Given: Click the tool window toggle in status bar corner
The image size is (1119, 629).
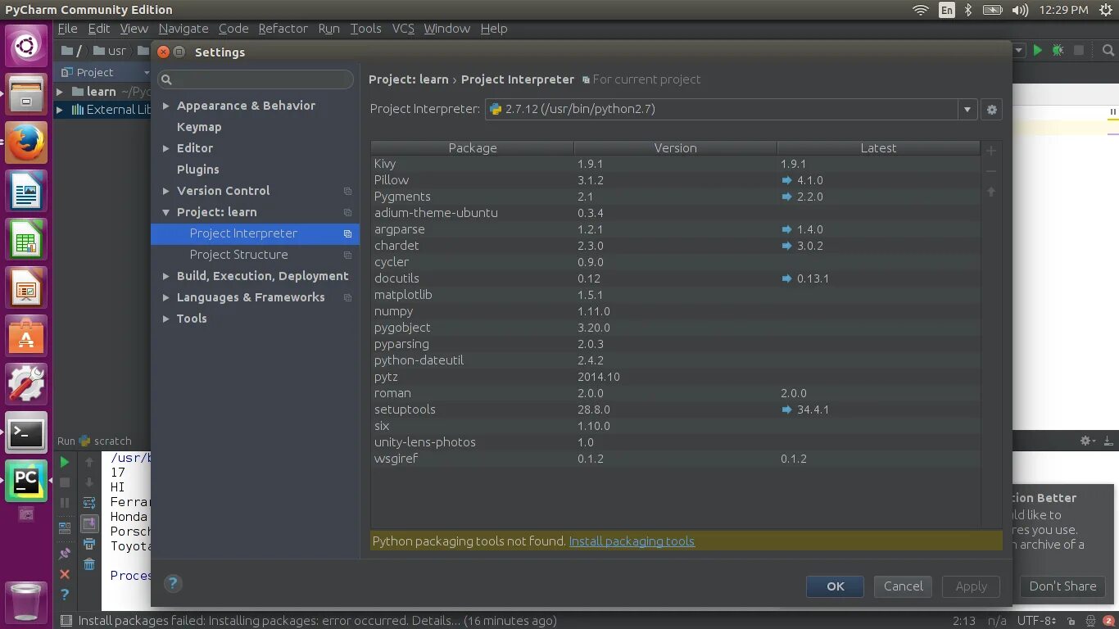Looking at the screenshot, I should (66, 621).
